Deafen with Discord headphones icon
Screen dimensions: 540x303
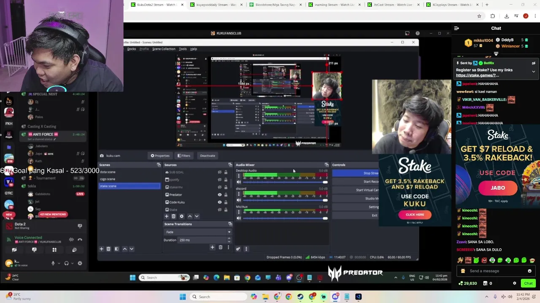[x=66, y=263]
